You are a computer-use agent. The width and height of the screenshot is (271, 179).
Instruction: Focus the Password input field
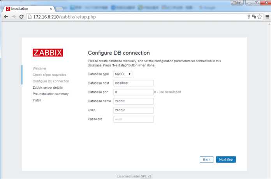pyautogui.click(x=134, y=119)
